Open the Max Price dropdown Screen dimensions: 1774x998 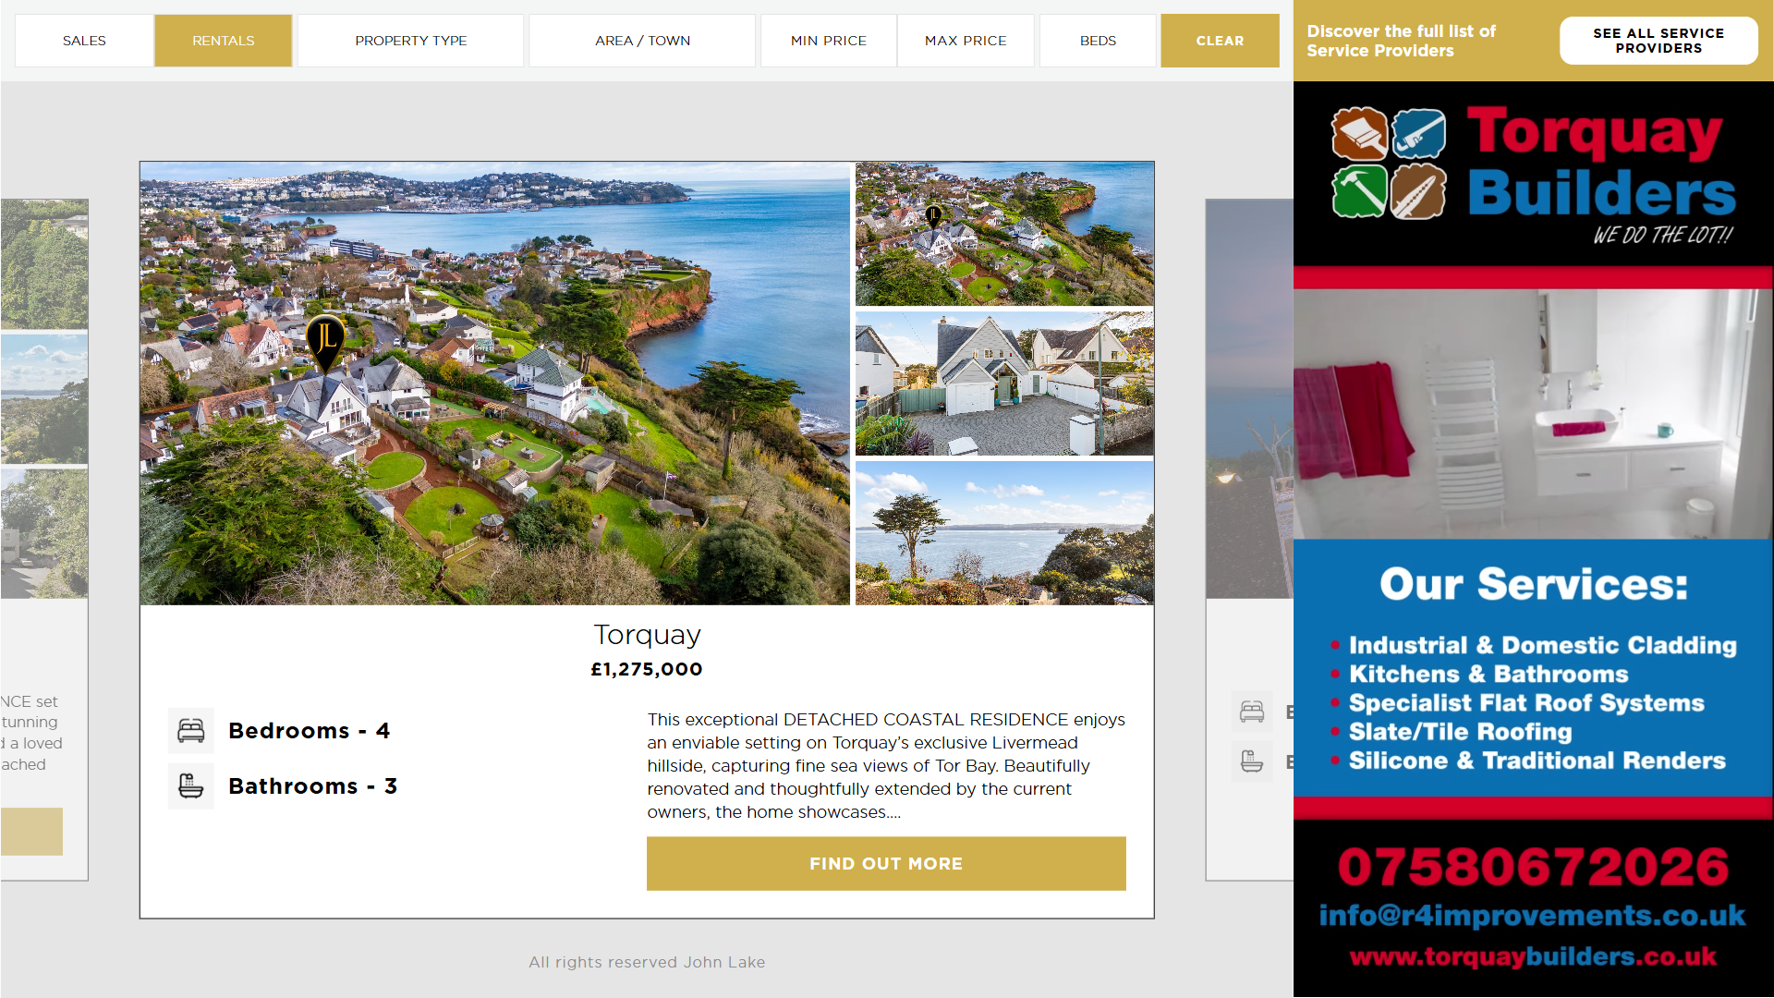click(x=966, y=41)
